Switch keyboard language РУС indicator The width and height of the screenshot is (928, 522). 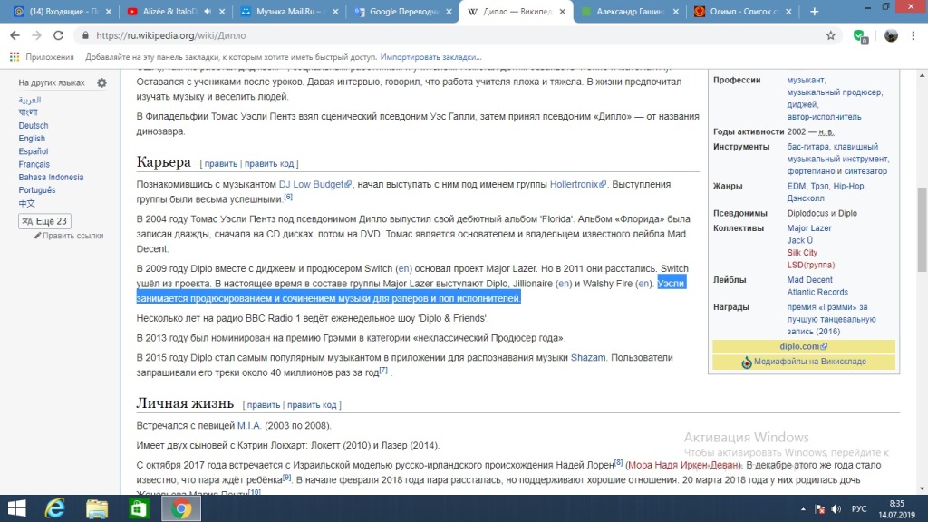[859, 509]
